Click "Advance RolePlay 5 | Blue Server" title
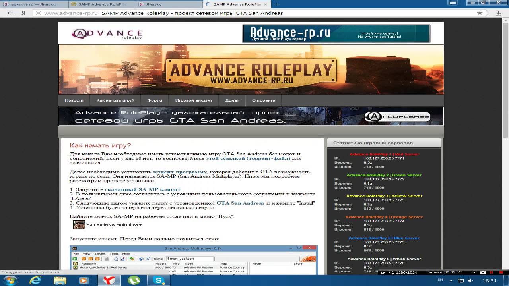The image size is (509, 286). coord(384,238)
